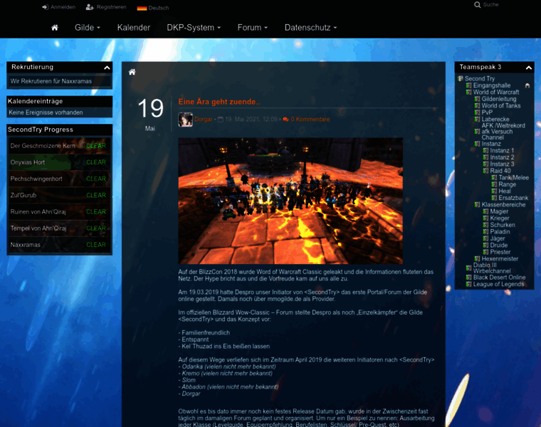Screen dimensions: 541x427
Task: Open the Gilde dropdown menu
Action: coord(88,28)
